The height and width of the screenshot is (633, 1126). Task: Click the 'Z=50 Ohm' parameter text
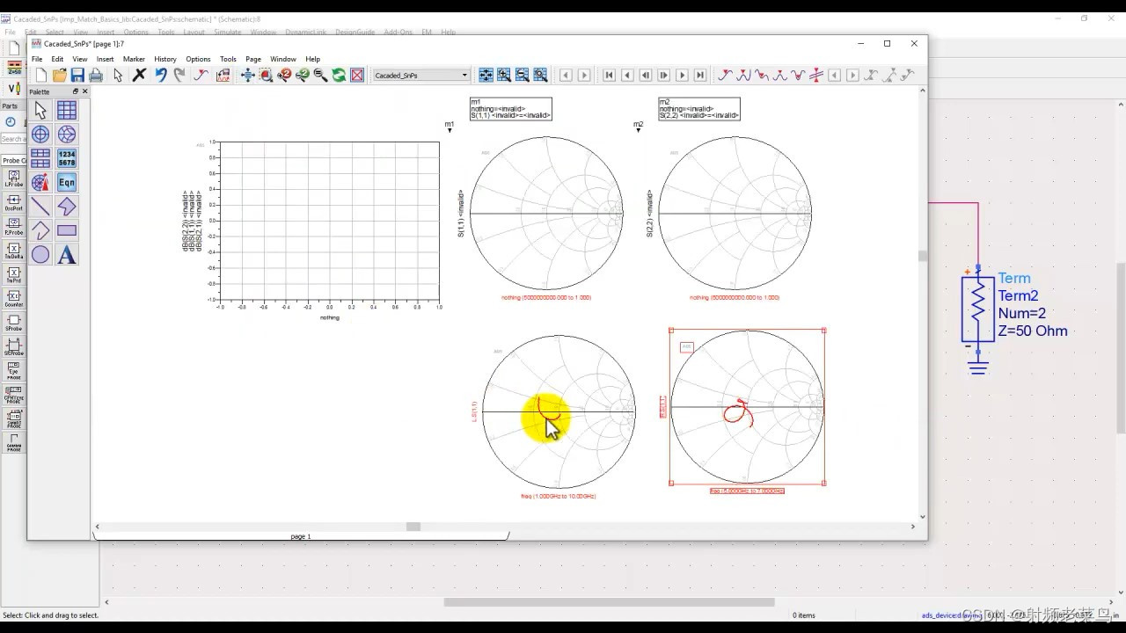(1033, 331)
